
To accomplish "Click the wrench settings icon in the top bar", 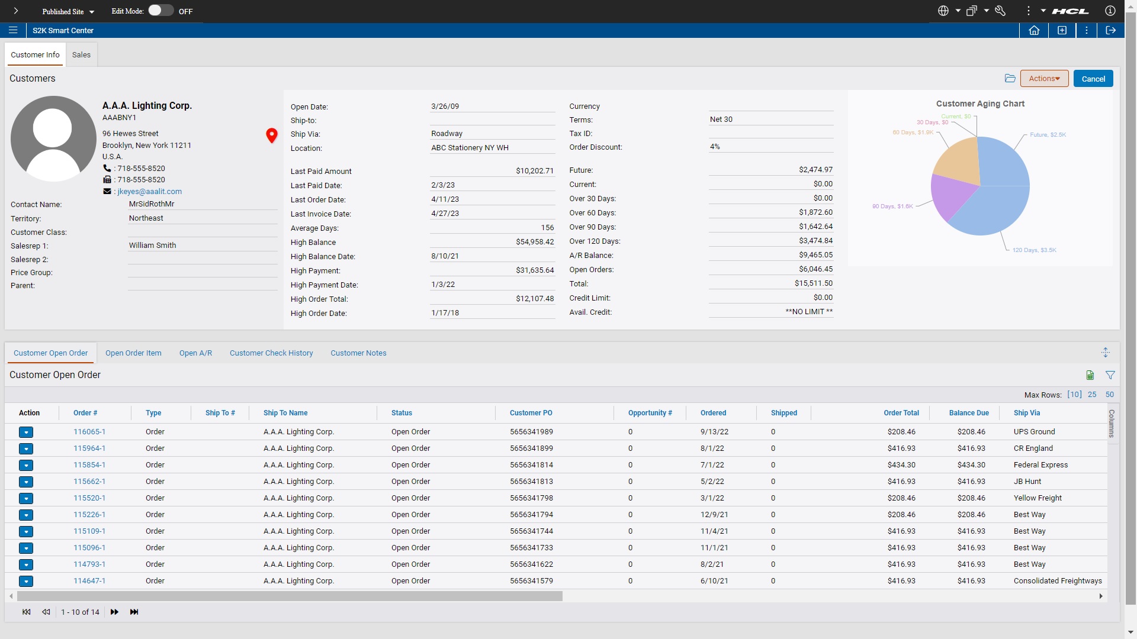I will coord(1000,11).
